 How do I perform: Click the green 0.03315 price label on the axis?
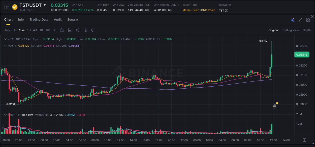(x=302, y=54)
